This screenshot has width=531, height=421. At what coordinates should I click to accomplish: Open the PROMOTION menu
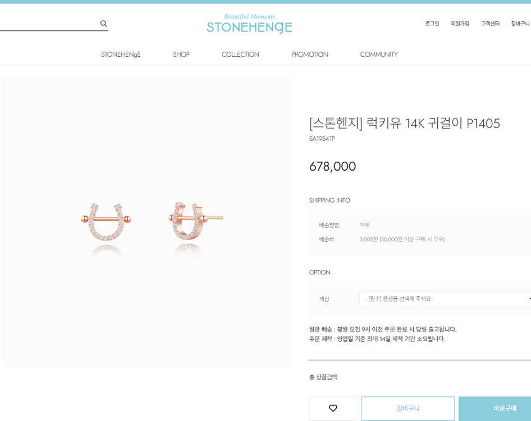(309, 54)
